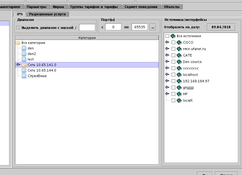Click the book icon next to CISCO

[x=179, y=42]
